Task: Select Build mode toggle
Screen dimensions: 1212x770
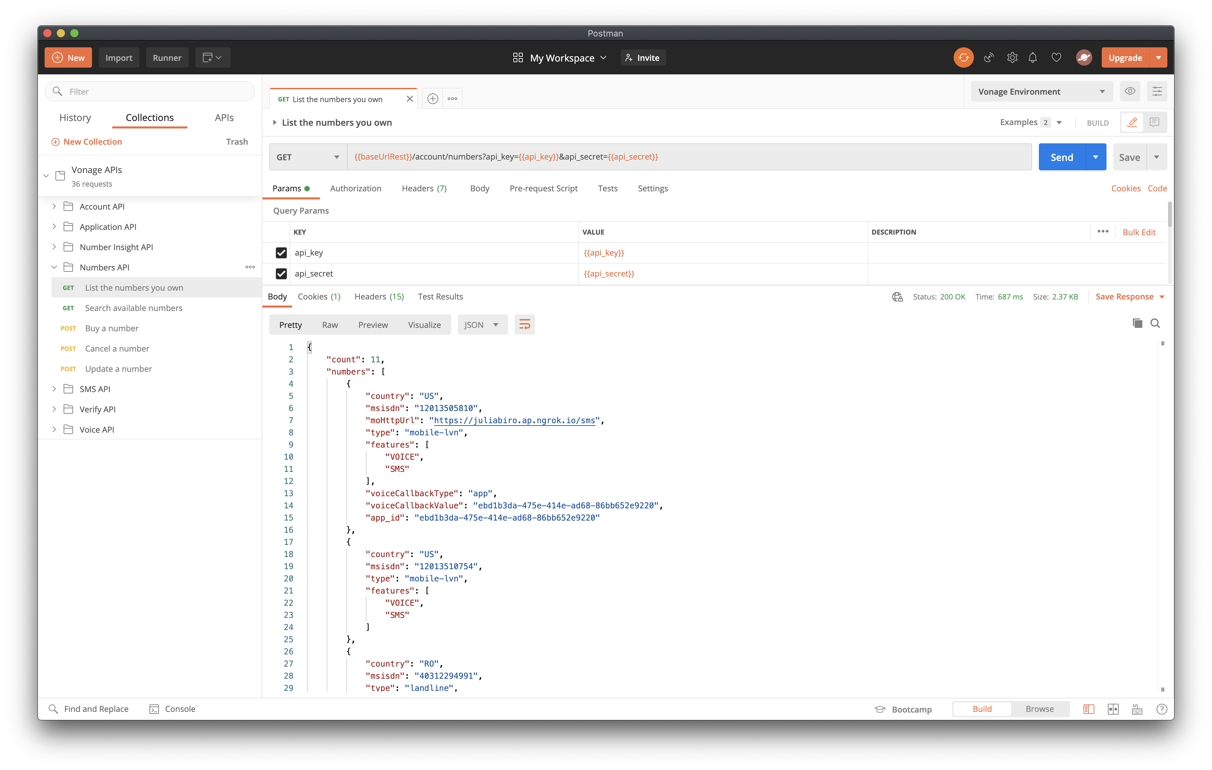Action: point(982,708)
